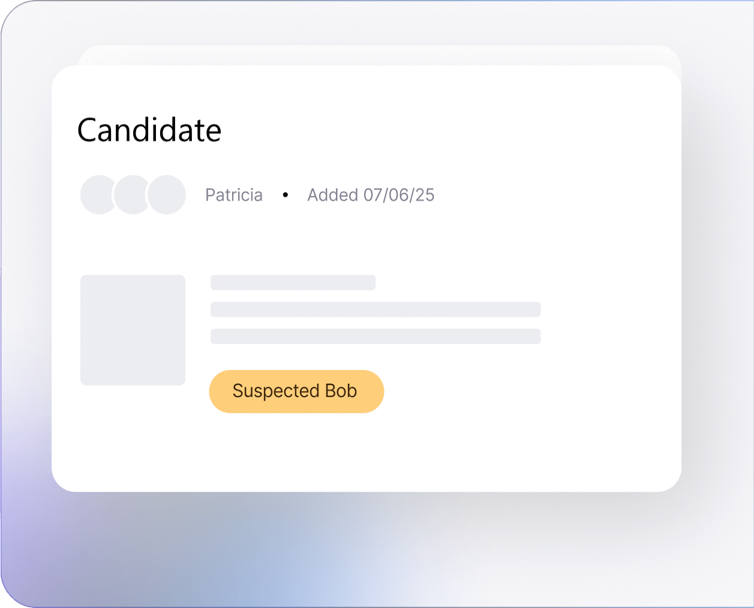Click the short top placeholder line
The height and width of the screenshot is (608, 754).
tap(293, 282)
